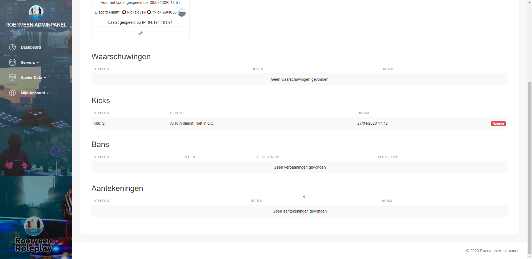Click the Discord name Nickalovski text

136,12
